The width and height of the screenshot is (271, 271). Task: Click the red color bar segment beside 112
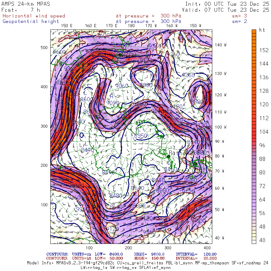point(254,118)
